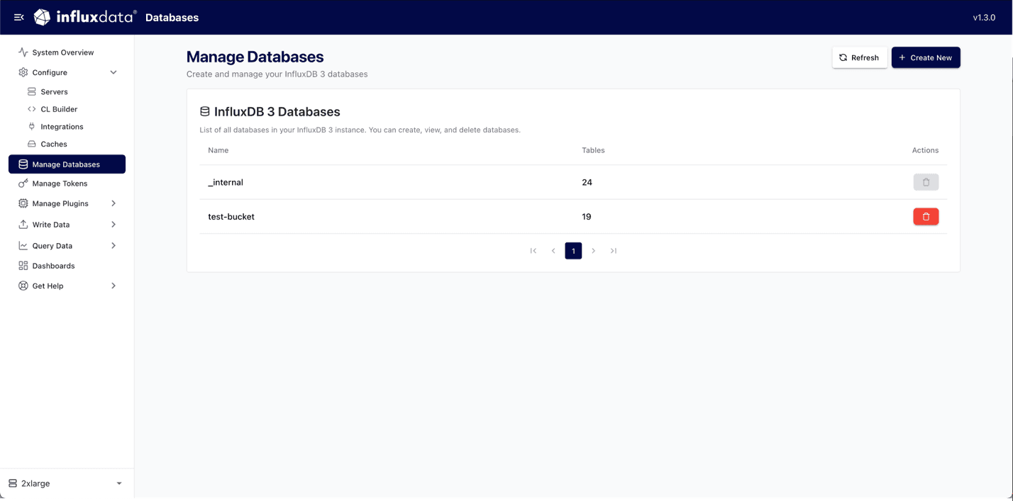
Task: Click the Manage Tokens key icon
Action: [x=23, y=184]
